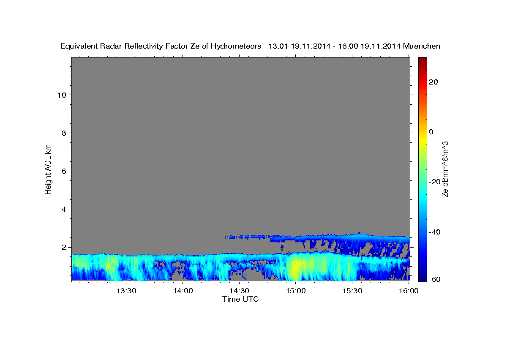Click the height tick label 10
The image size is (507, 338).
tap(62, 95)
